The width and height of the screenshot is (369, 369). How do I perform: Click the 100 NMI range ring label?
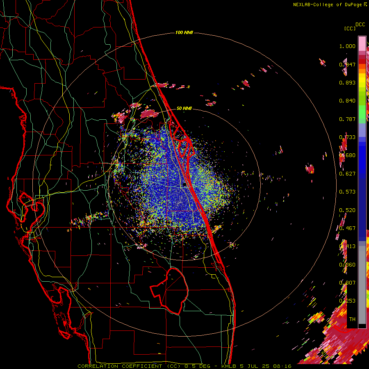184,32
